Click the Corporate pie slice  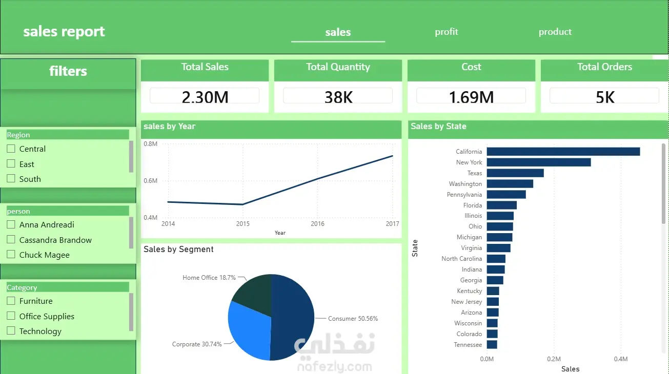click(249, 330)
